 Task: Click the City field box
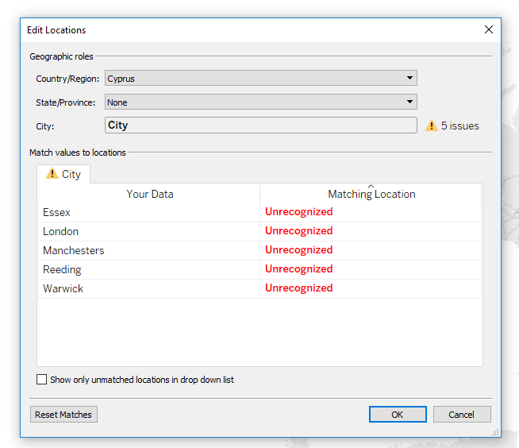[x=261, y=126]
